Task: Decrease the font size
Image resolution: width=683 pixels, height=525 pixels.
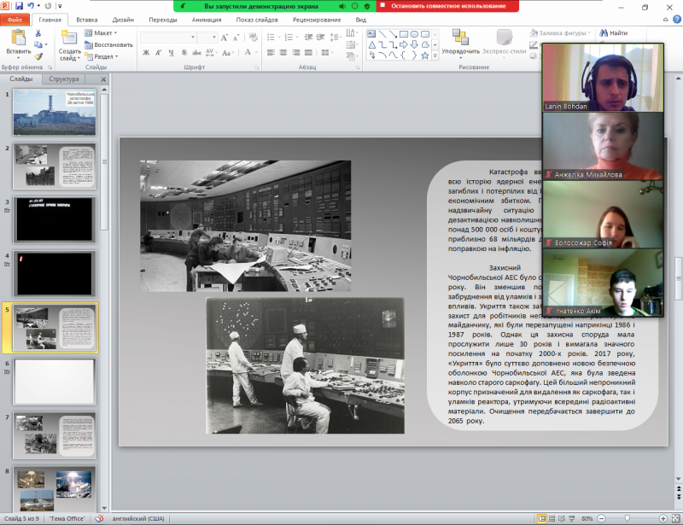Action: pyautogui.click(x=236, y=38)
